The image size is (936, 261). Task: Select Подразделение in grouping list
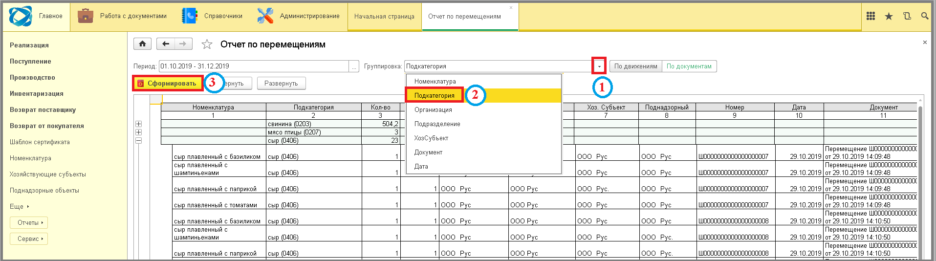[x=483, y=124]
